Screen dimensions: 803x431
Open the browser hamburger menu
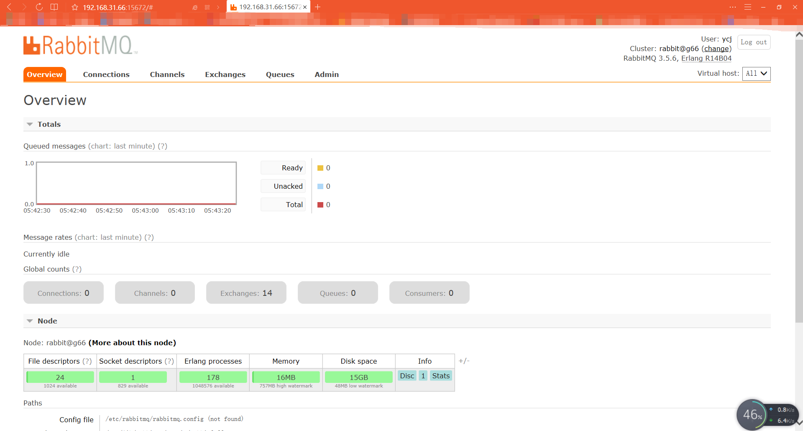(x=748, y=7)
